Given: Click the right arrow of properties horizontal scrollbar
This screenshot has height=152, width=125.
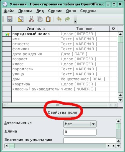Looking at the screenshot, I should pyautogui.click(x=114, y=146).
